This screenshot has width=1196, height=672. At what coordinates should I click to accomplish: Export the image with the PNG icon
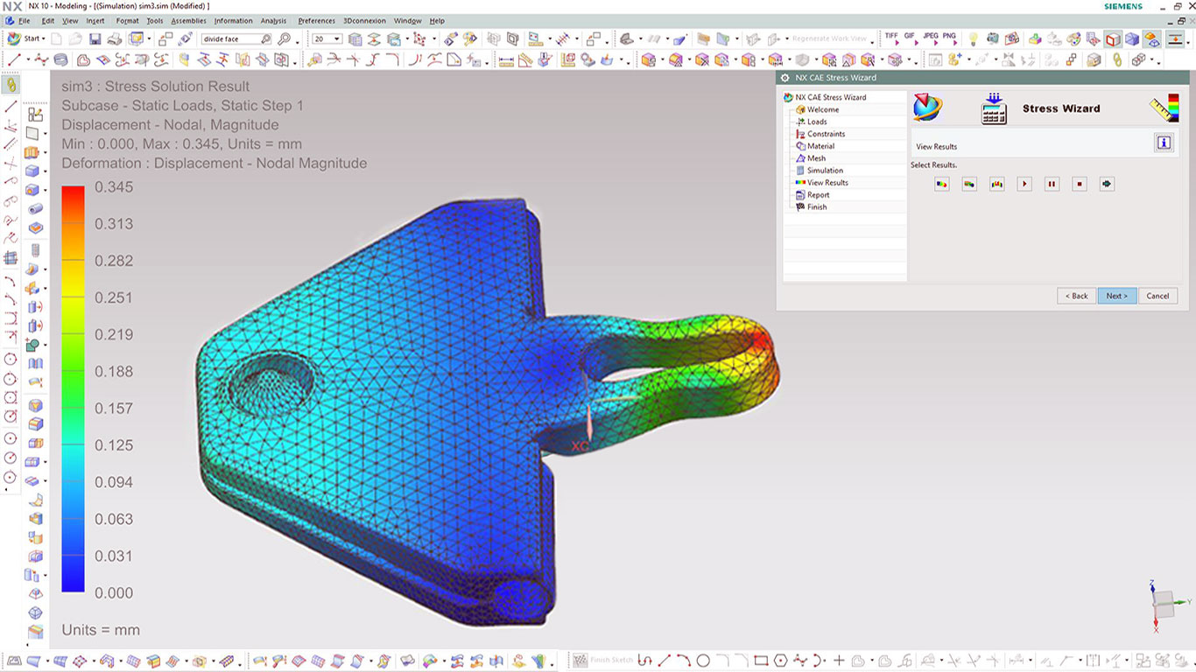tap(949, 38)
